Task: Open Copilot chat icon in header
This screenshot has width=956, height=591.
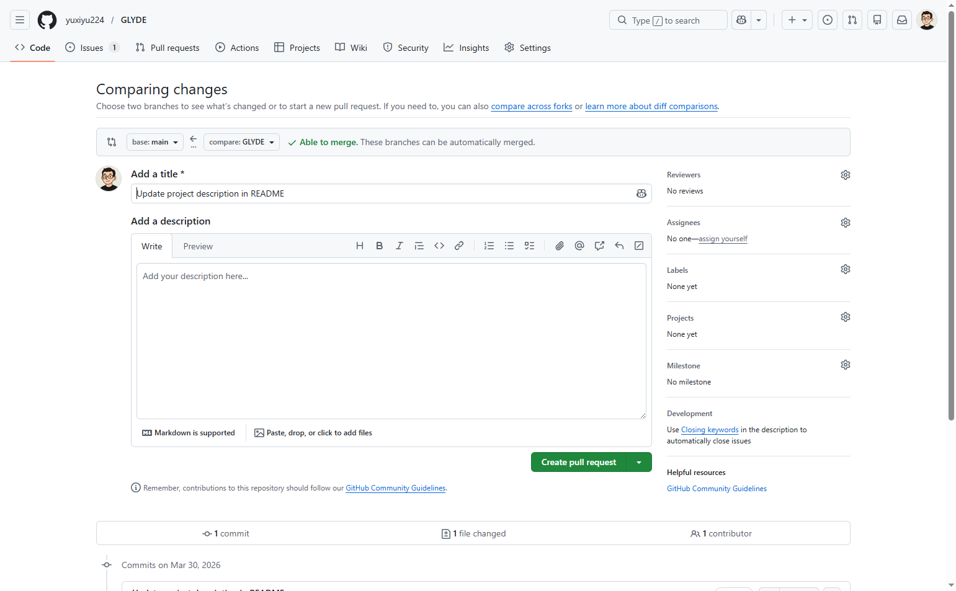Action: 741,20
